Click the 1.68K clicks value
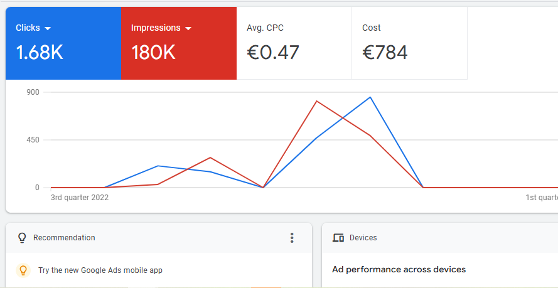The height and width of the screenshot is (288, 558). pyautogui.click(x=40, y=52)
